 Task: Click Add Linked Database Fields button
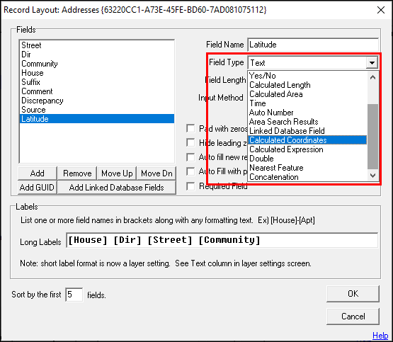117,188
